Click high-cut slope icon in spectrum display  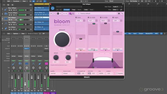pos(115,67)
